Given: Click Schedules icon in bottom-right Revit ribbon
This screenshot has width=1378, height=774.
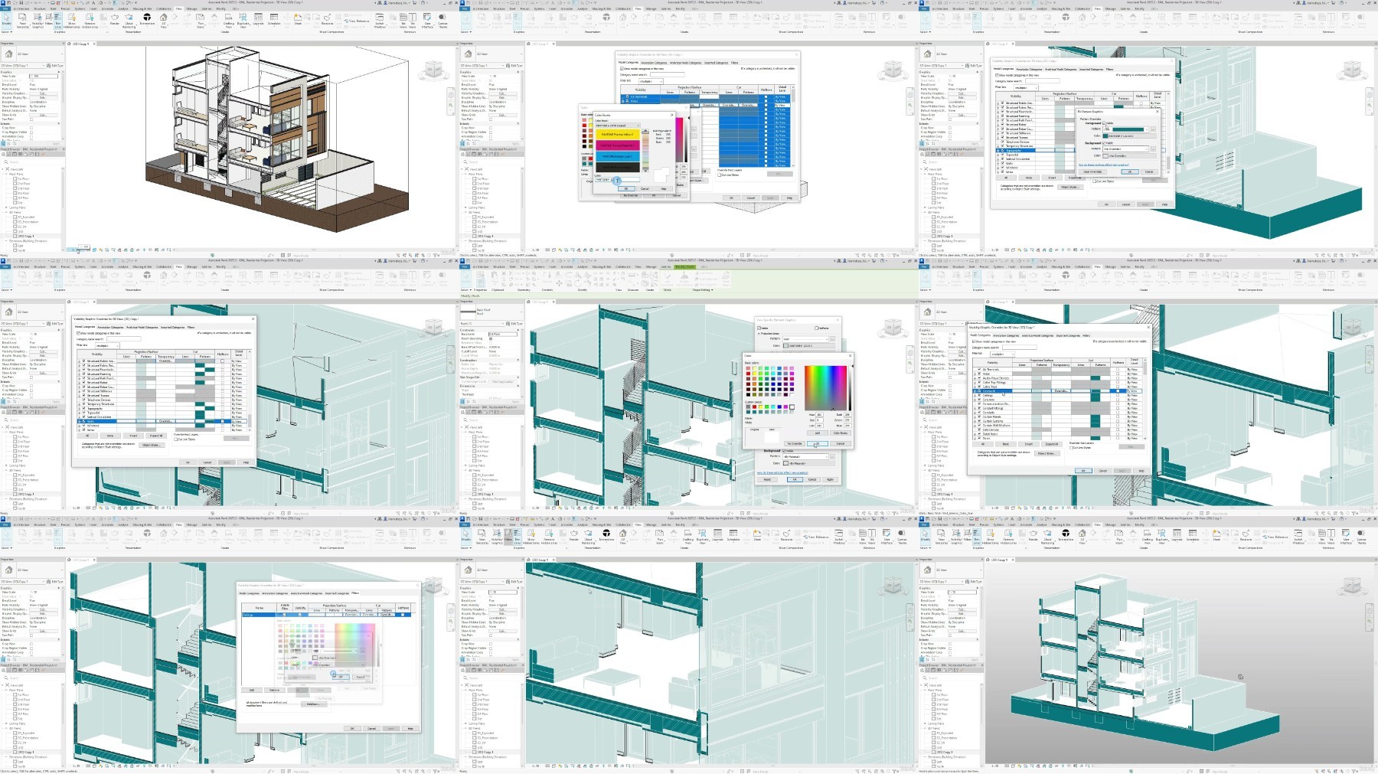Looking at the screenshot, I should [1193, 533].
